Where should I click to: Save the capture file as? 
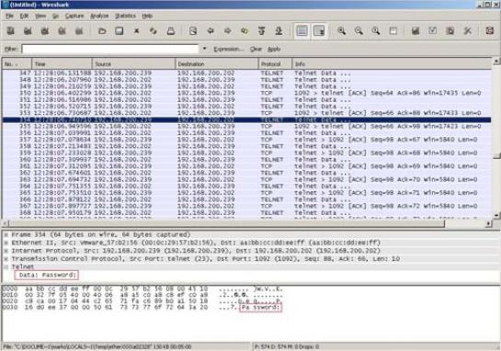click(x=120, y=31)
